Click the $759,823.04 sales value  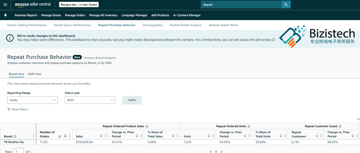coord(84,142)
